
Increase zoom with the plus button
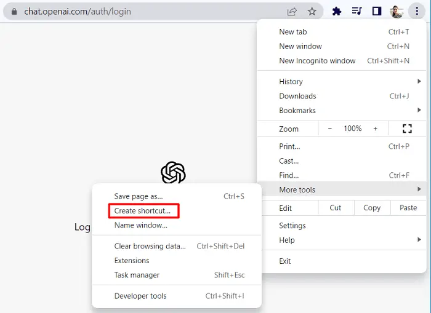(375, 129)
